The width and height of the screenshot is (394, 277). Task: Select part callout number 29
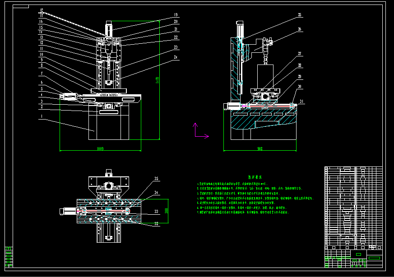coord(300,77)
